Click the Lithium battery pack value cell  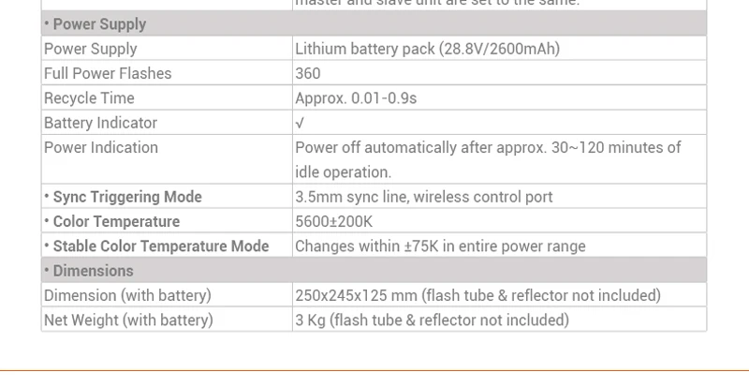(427, 49)
